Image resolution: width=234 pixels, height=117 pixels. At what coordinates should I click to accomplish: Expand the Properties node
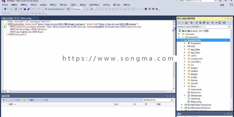[185, 43]
